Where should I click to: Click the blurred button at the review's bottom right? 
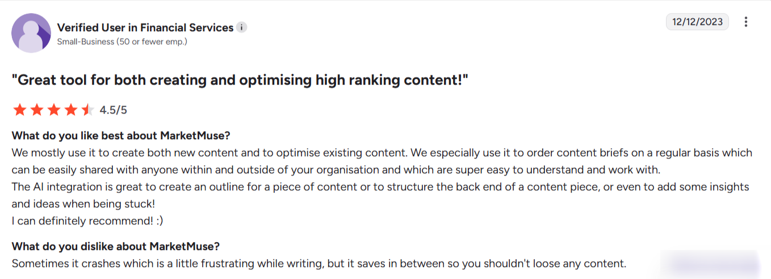click(x=710, y=264)
